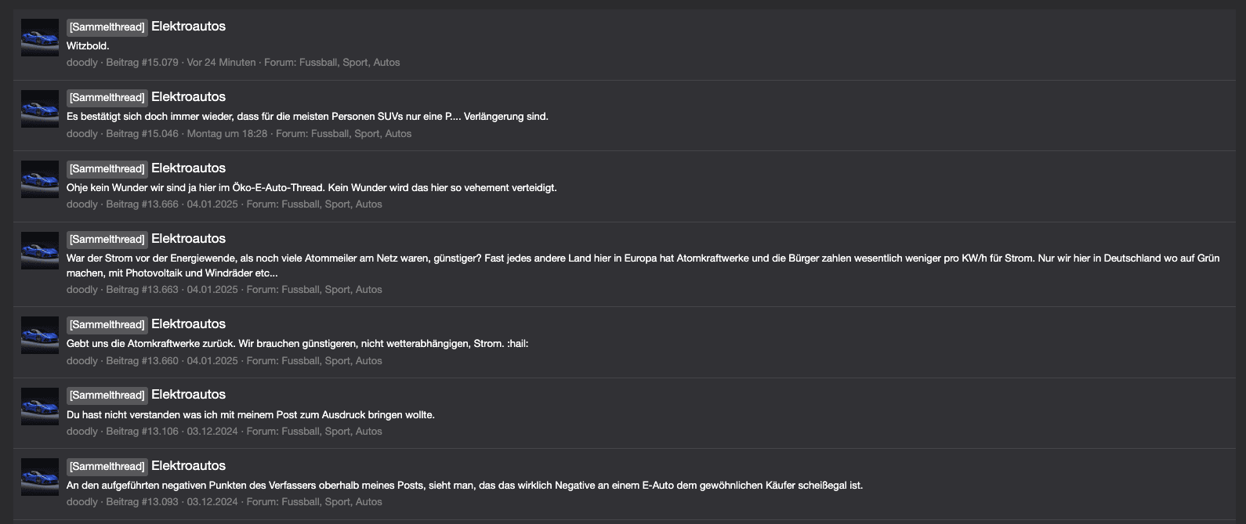Click the "Vor 24 Minuten" timestamp

click(221, 63)
